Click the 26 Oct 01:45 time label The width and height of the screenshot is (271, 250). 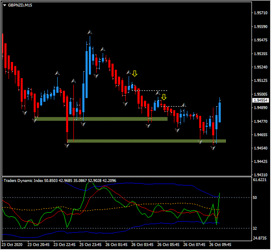coord(116,245)
